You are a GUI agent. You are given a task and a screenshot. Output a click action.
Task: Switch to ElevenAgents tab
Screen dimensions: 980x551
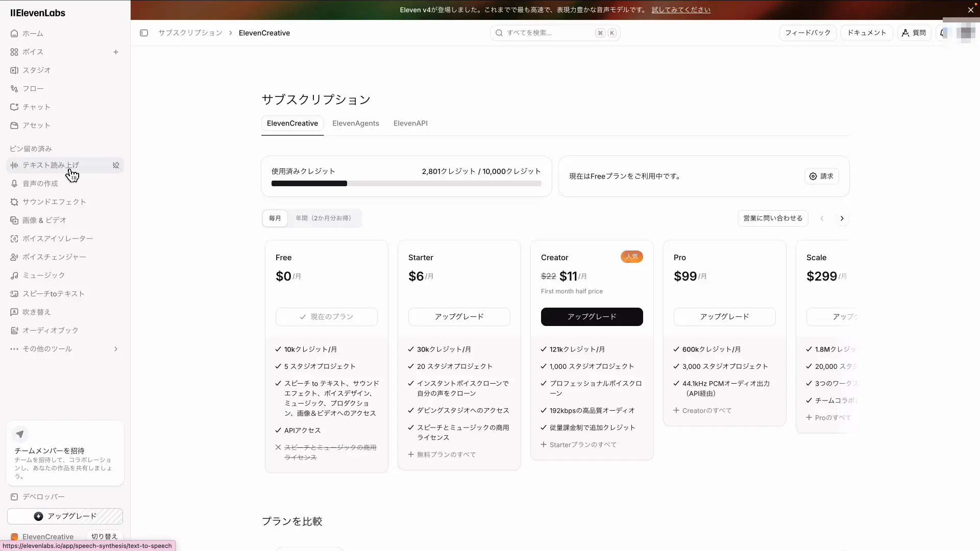(356, 123)
